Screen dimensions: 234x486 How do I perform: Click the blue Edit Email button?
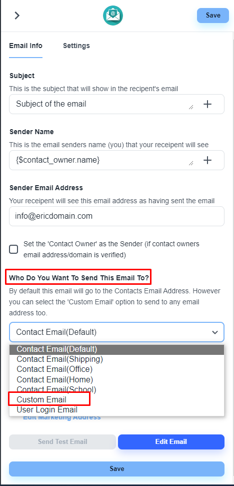(x=171, y=441)
